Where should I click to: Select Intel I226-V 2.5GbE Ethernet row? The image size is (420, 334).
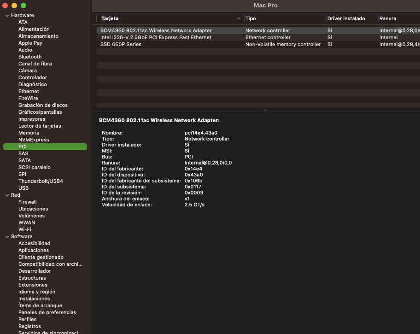258,37
